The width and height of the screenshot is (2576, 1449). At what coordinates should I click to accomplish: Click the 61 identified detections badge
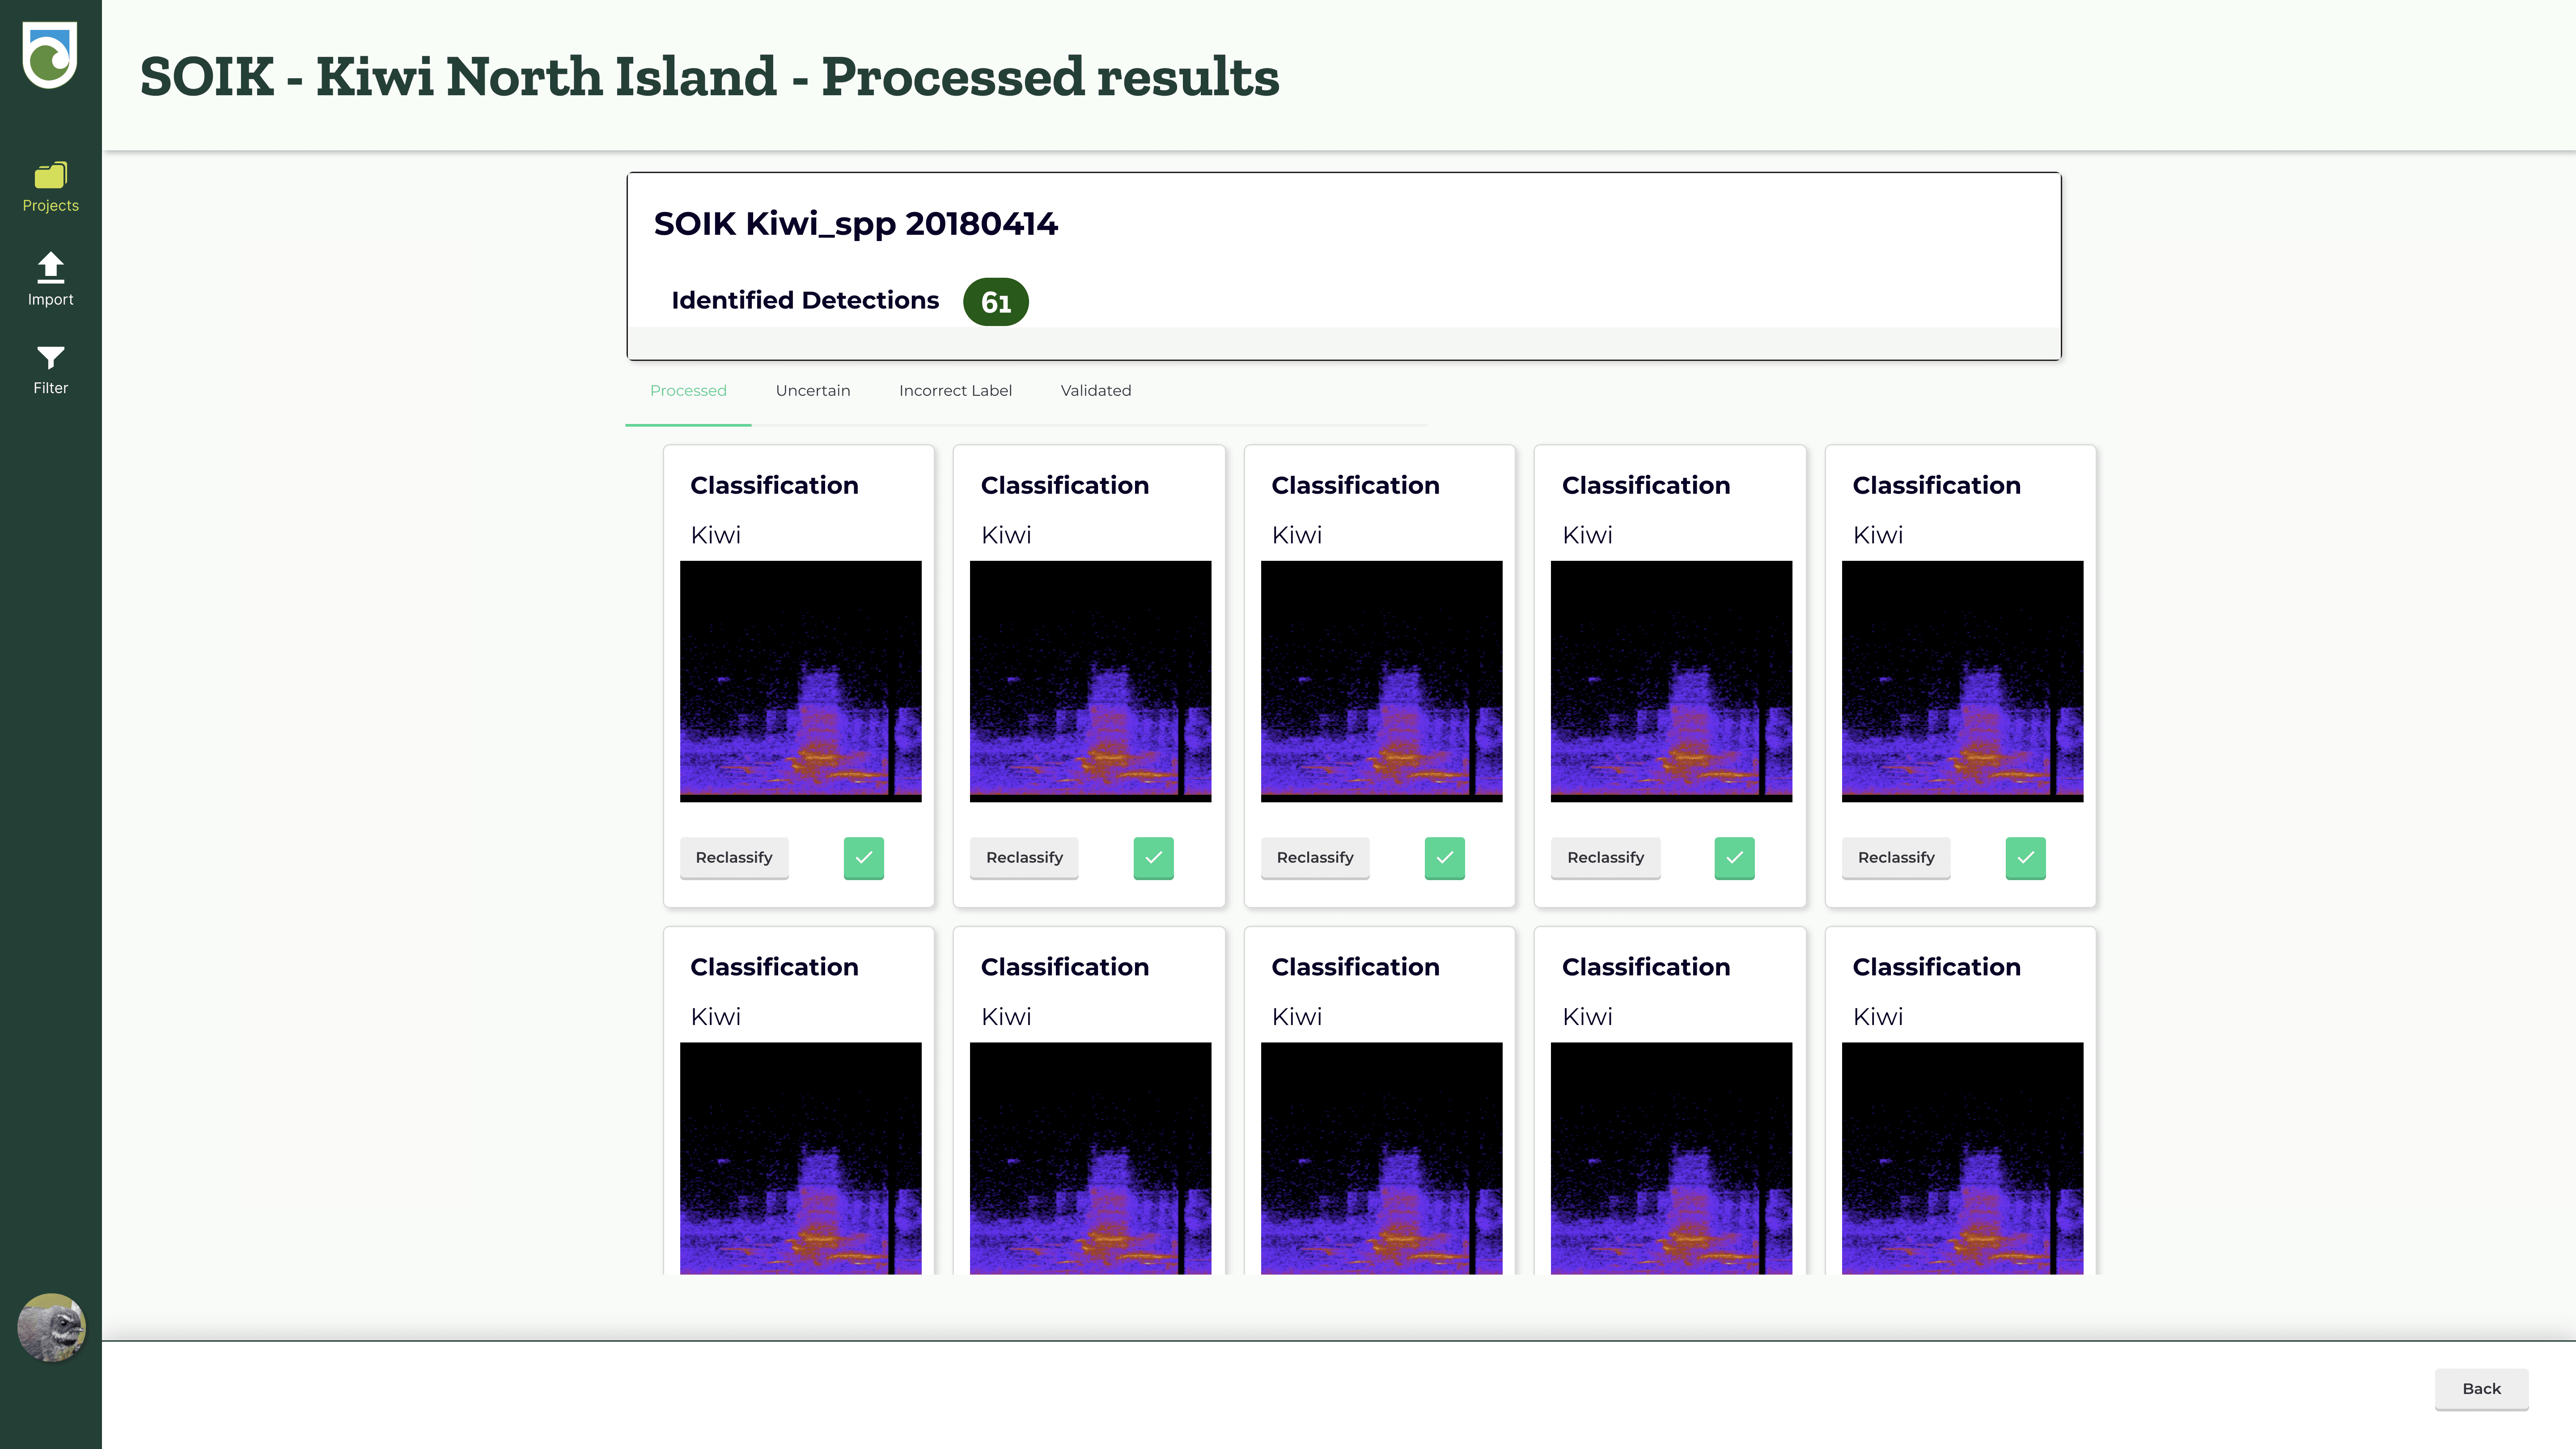tap(995, 302)
